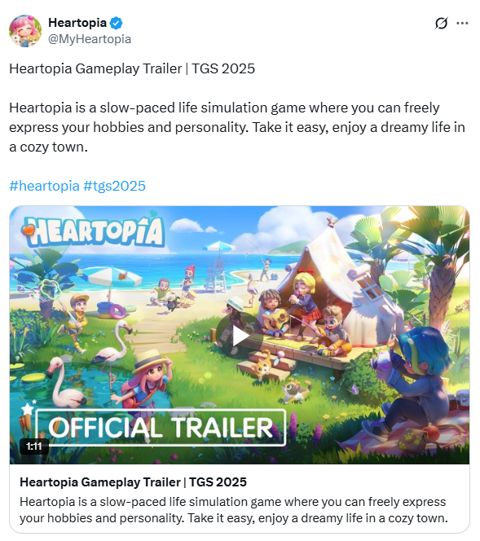Click the Heartopia display name
The width and height of the screenshot is (480, 541).
click(77, 23)
